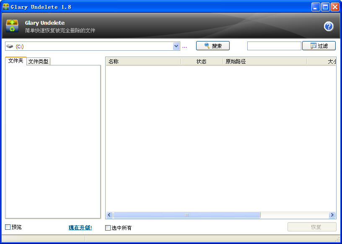Click the ellipsis browse button beside the drive list
The height and width of the screenshot is (244, 342).
[x=184, y=47]
